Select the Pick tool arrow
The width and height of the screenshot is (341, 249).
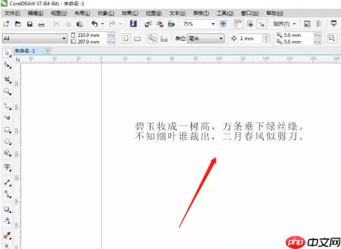pos(8,53)
